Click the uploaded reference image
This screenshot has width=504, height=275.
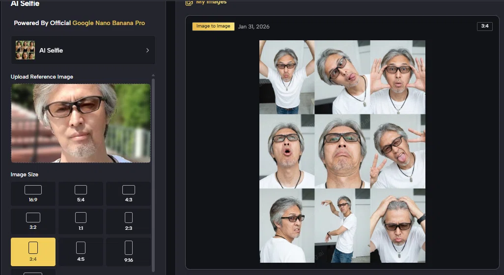(81, 123)
